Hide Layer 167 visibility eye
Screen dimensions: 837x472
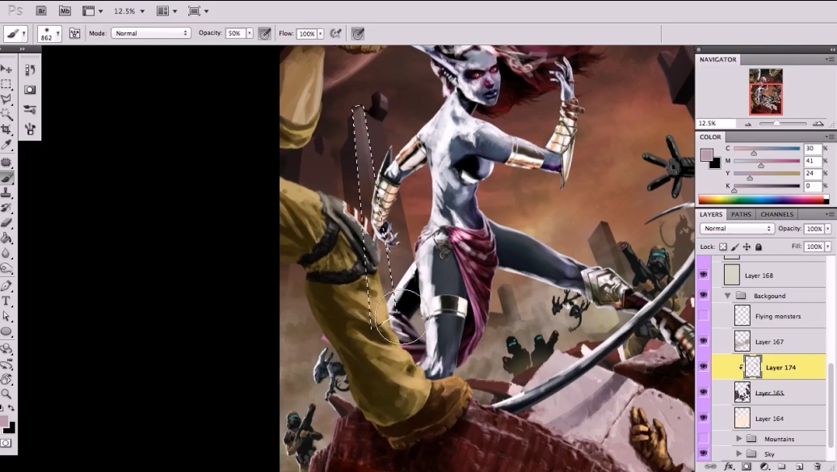(x=703, y=340)
